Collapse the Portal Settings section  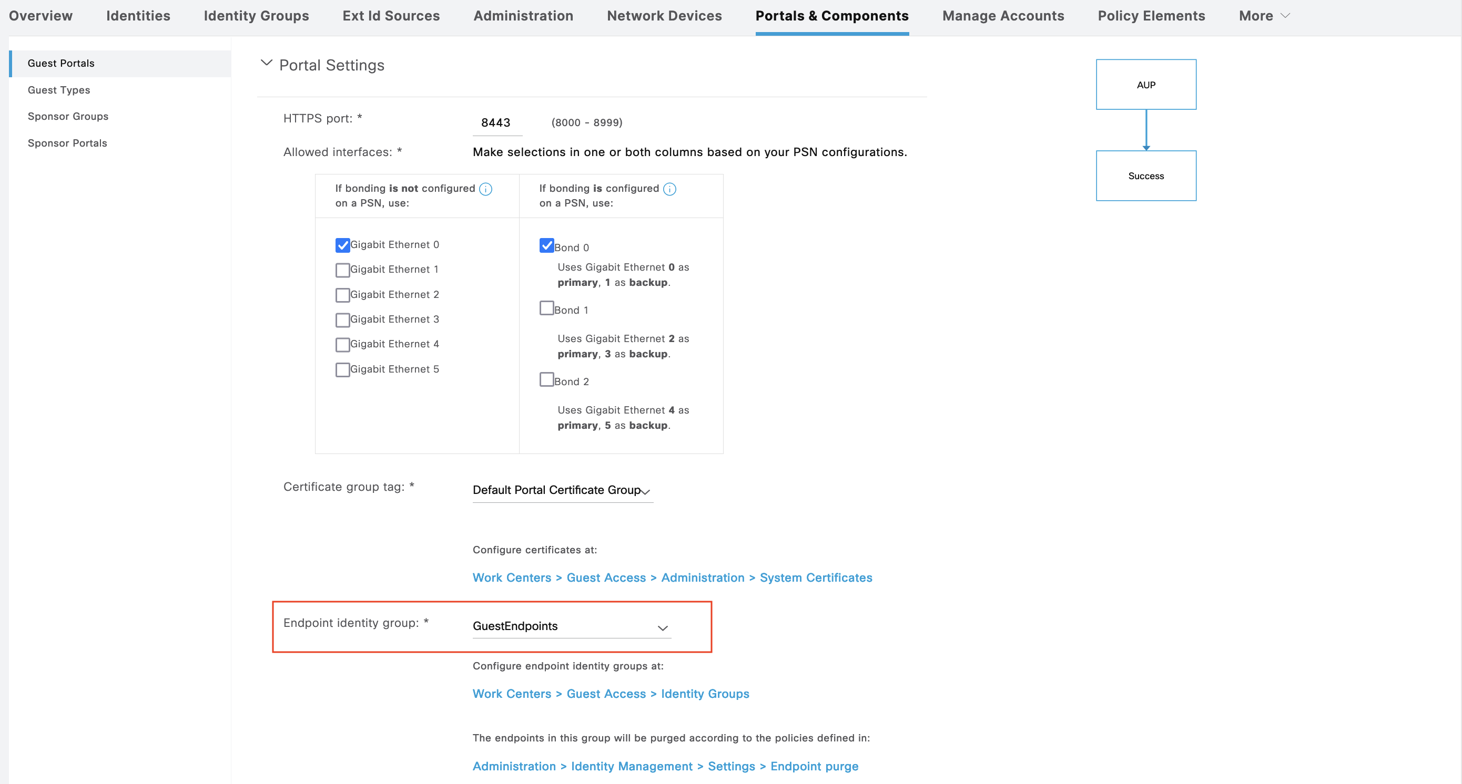click(266, 64)
